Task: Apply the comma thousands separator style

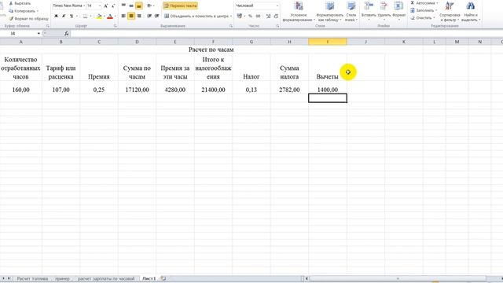Action: pos(258,16)
